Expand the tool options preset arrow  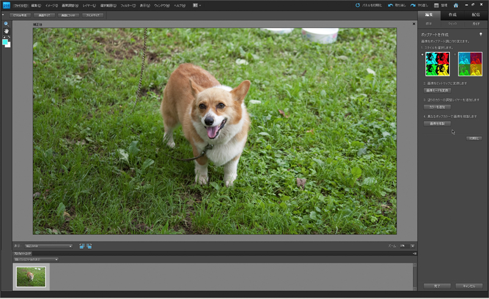3,15
